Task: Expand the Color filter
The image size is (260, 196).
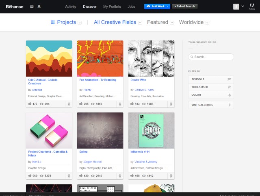Action: pyautogui.click(x=211, y=95)
